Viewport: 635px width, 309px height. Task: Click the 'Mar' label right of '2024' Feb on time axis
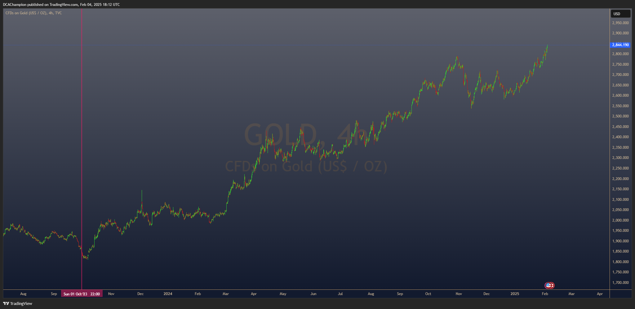[226, 294]
